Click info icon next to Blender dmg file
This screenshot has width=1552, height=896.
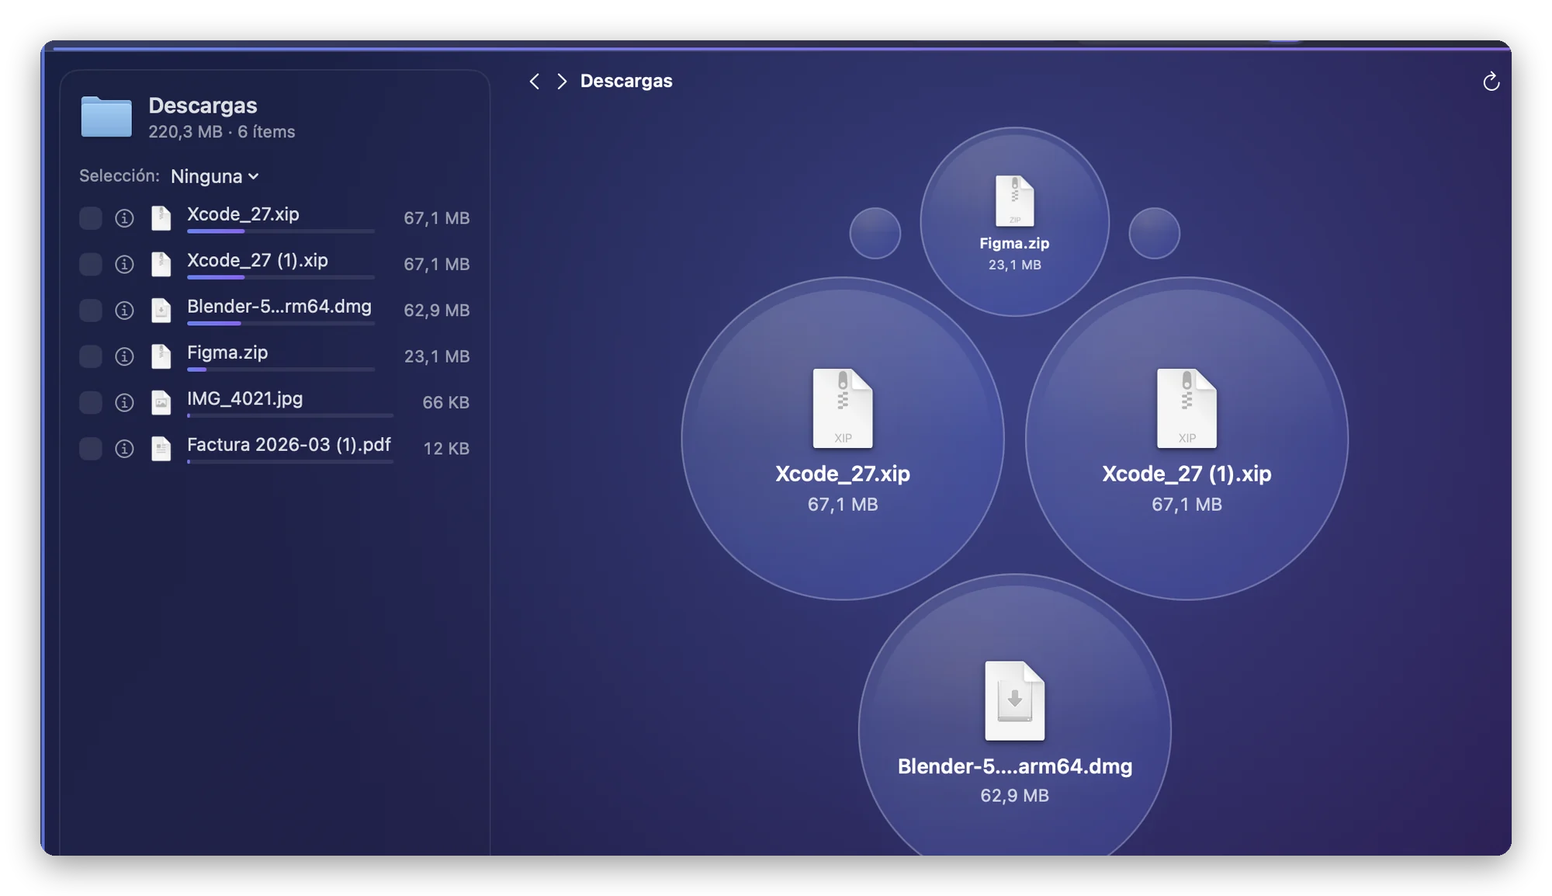[124, 311]
